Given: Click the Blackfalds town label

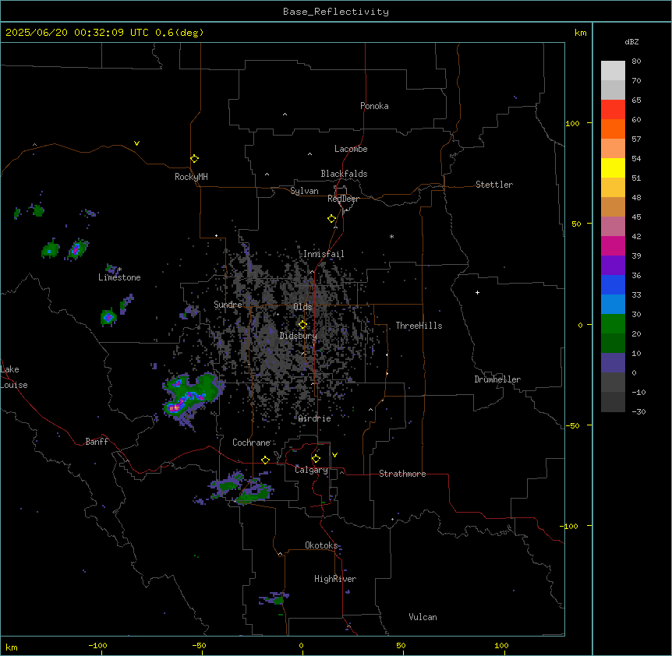Looking at the screenshot, I should click(x=344, y=174).
